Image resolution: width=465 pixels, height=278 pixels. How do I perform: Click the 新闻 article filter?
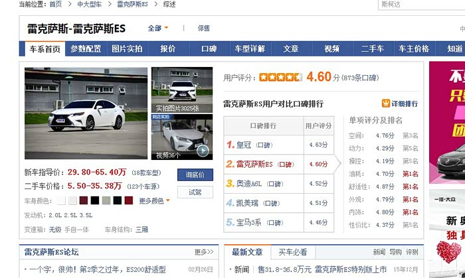[379, 252]
